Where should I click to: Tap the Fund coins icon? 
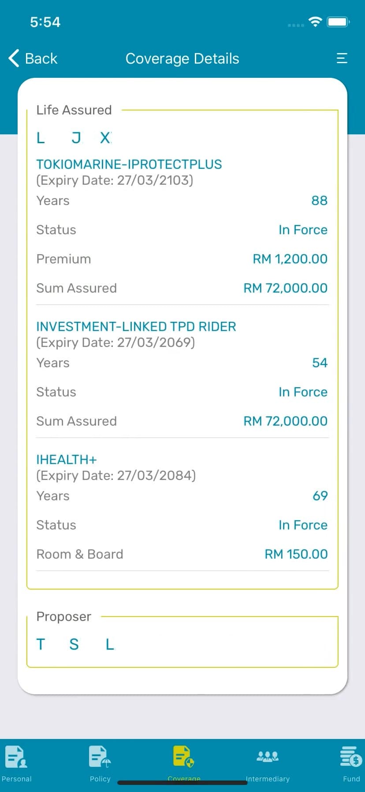coord(351,756)
